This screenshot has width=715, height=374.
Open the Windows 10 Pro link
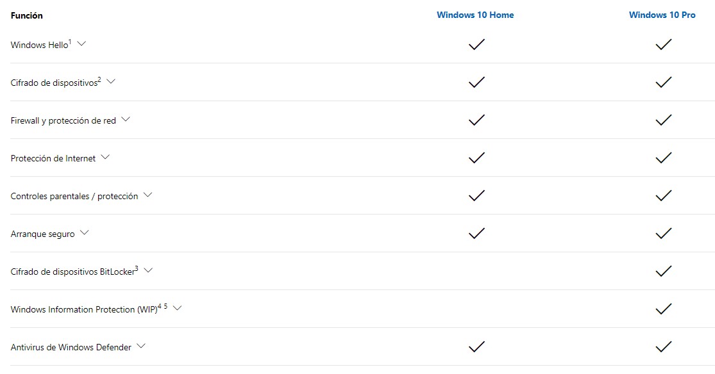(x=662, y=15)
